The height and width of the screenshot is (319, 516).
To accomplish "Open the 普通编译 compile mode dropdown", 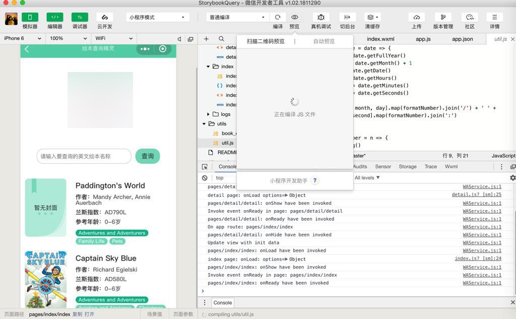I will tap(237, 17).
